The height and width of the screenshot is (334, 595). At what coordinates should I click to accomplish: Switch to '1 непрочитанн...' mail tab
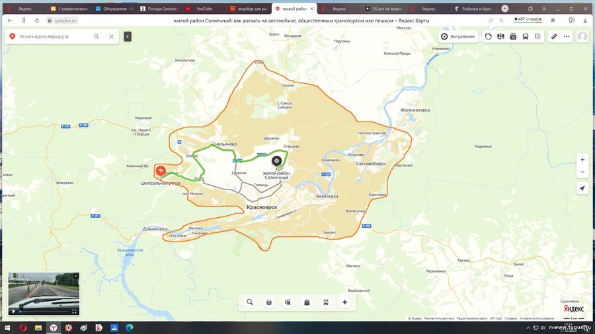point(69,9)
